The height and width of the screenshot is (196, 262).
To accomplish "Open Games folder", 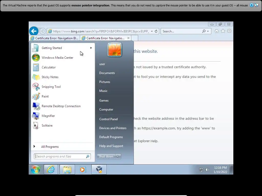I will click(x=104, y=101).
